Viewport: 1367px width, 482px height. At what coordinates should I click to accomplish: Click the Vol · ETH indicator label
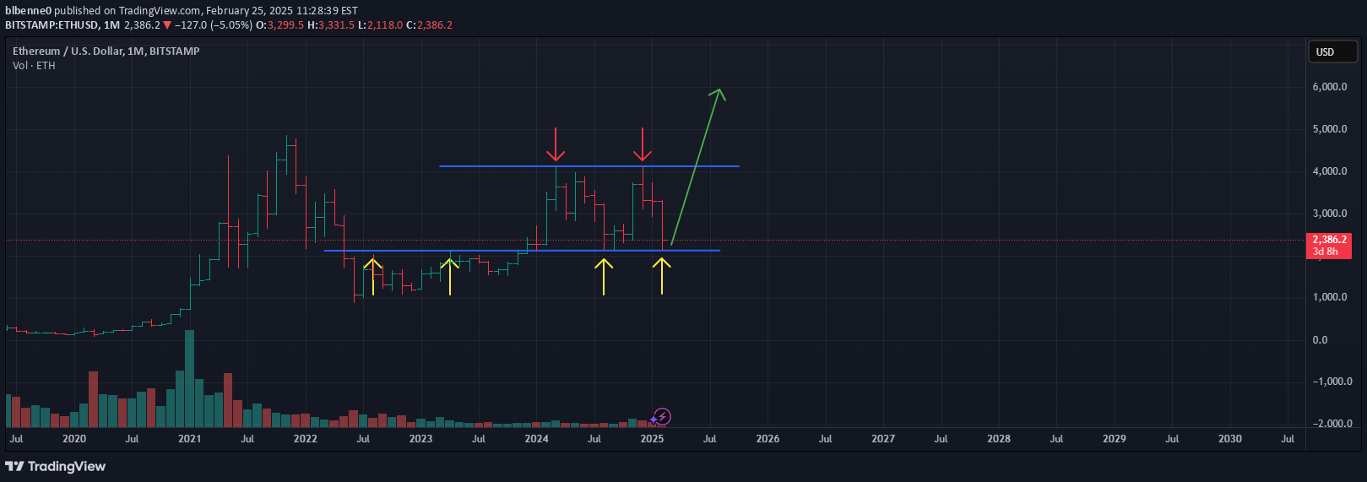34,66
